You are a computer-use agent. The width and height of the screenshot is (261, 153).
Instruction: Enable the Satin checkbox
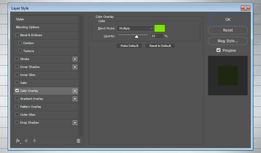(17, 83)
